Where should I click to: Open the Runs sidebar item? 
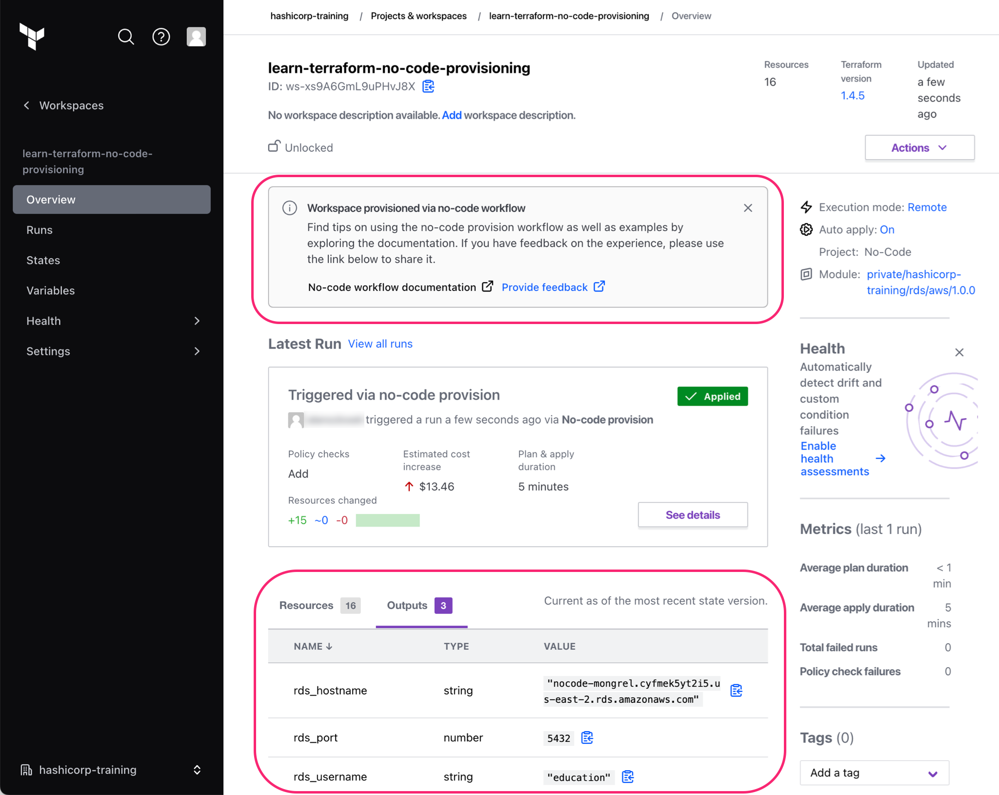pos(40,230)
